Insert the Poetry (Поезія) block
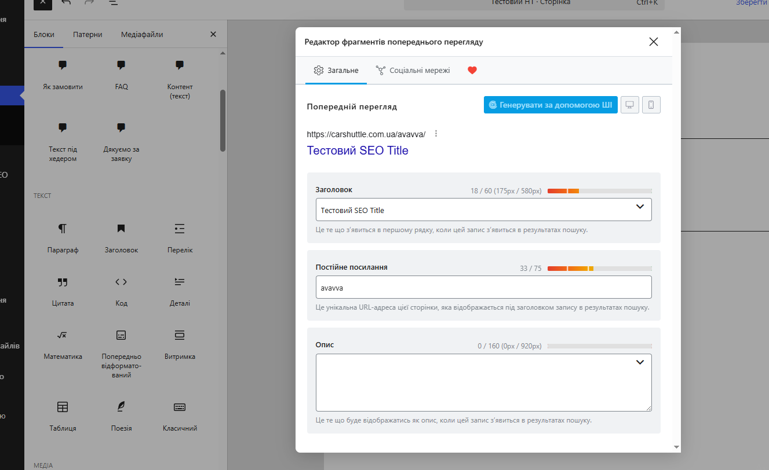The width and height of the screenshot is (769, 470). click(121, 416)
